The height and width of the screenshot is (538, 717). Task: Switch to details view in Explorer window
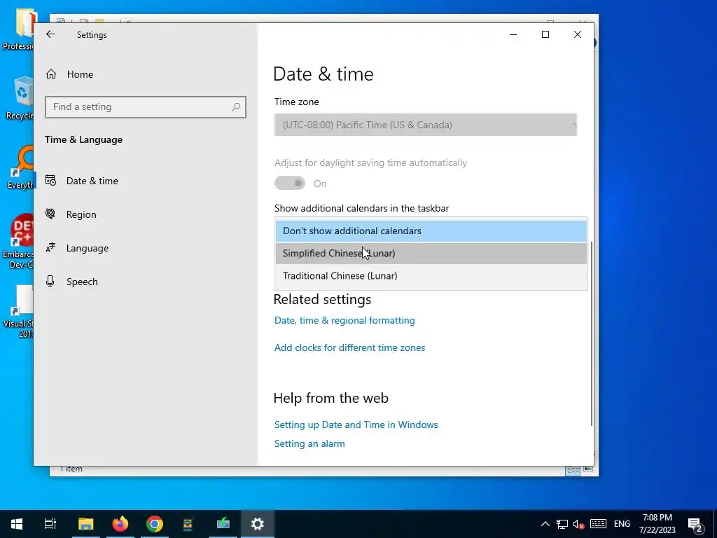coord(573,470)
